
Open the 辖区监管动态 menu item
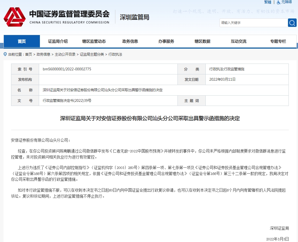tap(94, 41)
